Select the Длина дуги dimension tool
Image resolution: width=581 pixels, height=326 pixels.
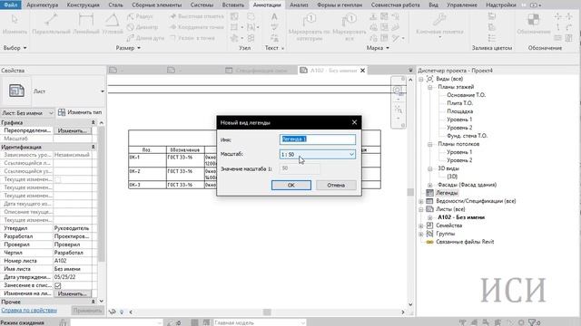(145, 38)
